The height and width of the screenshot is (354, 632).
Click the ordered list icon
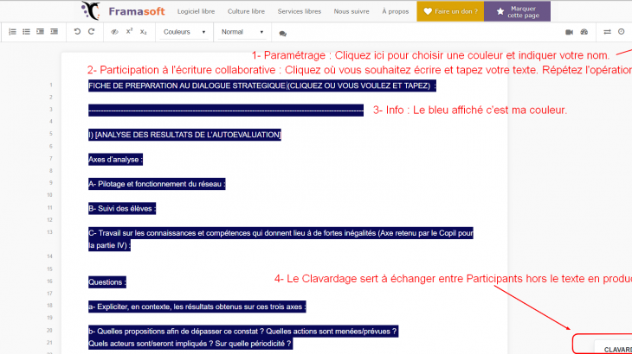(12, 32)
